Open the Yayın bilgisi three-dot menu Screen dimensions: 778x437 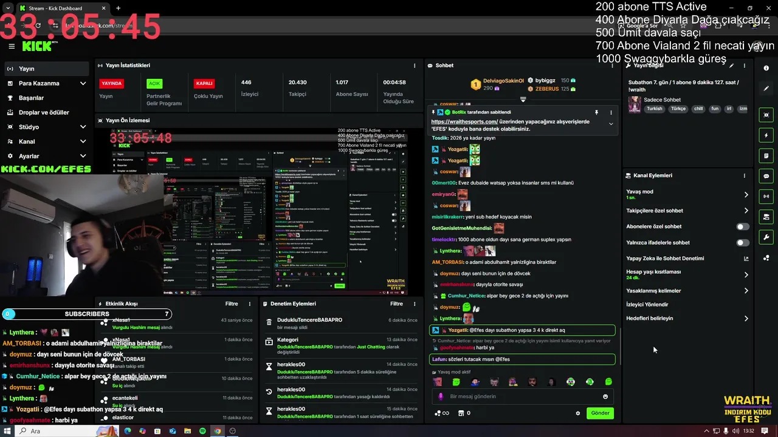[x=745, y=66]
